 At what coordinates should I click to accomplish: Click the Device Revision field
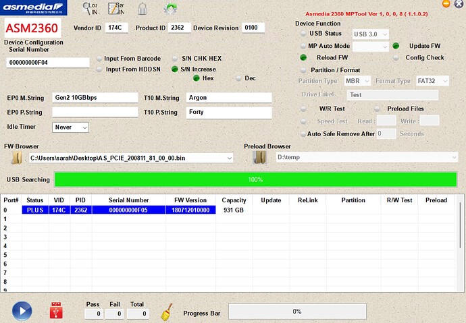click(x=253, y=28)
